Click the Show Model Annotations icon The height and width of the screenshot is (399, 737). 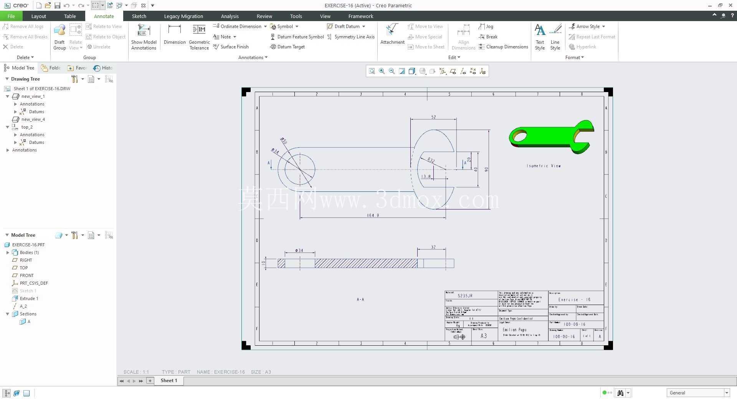[144, 37]
